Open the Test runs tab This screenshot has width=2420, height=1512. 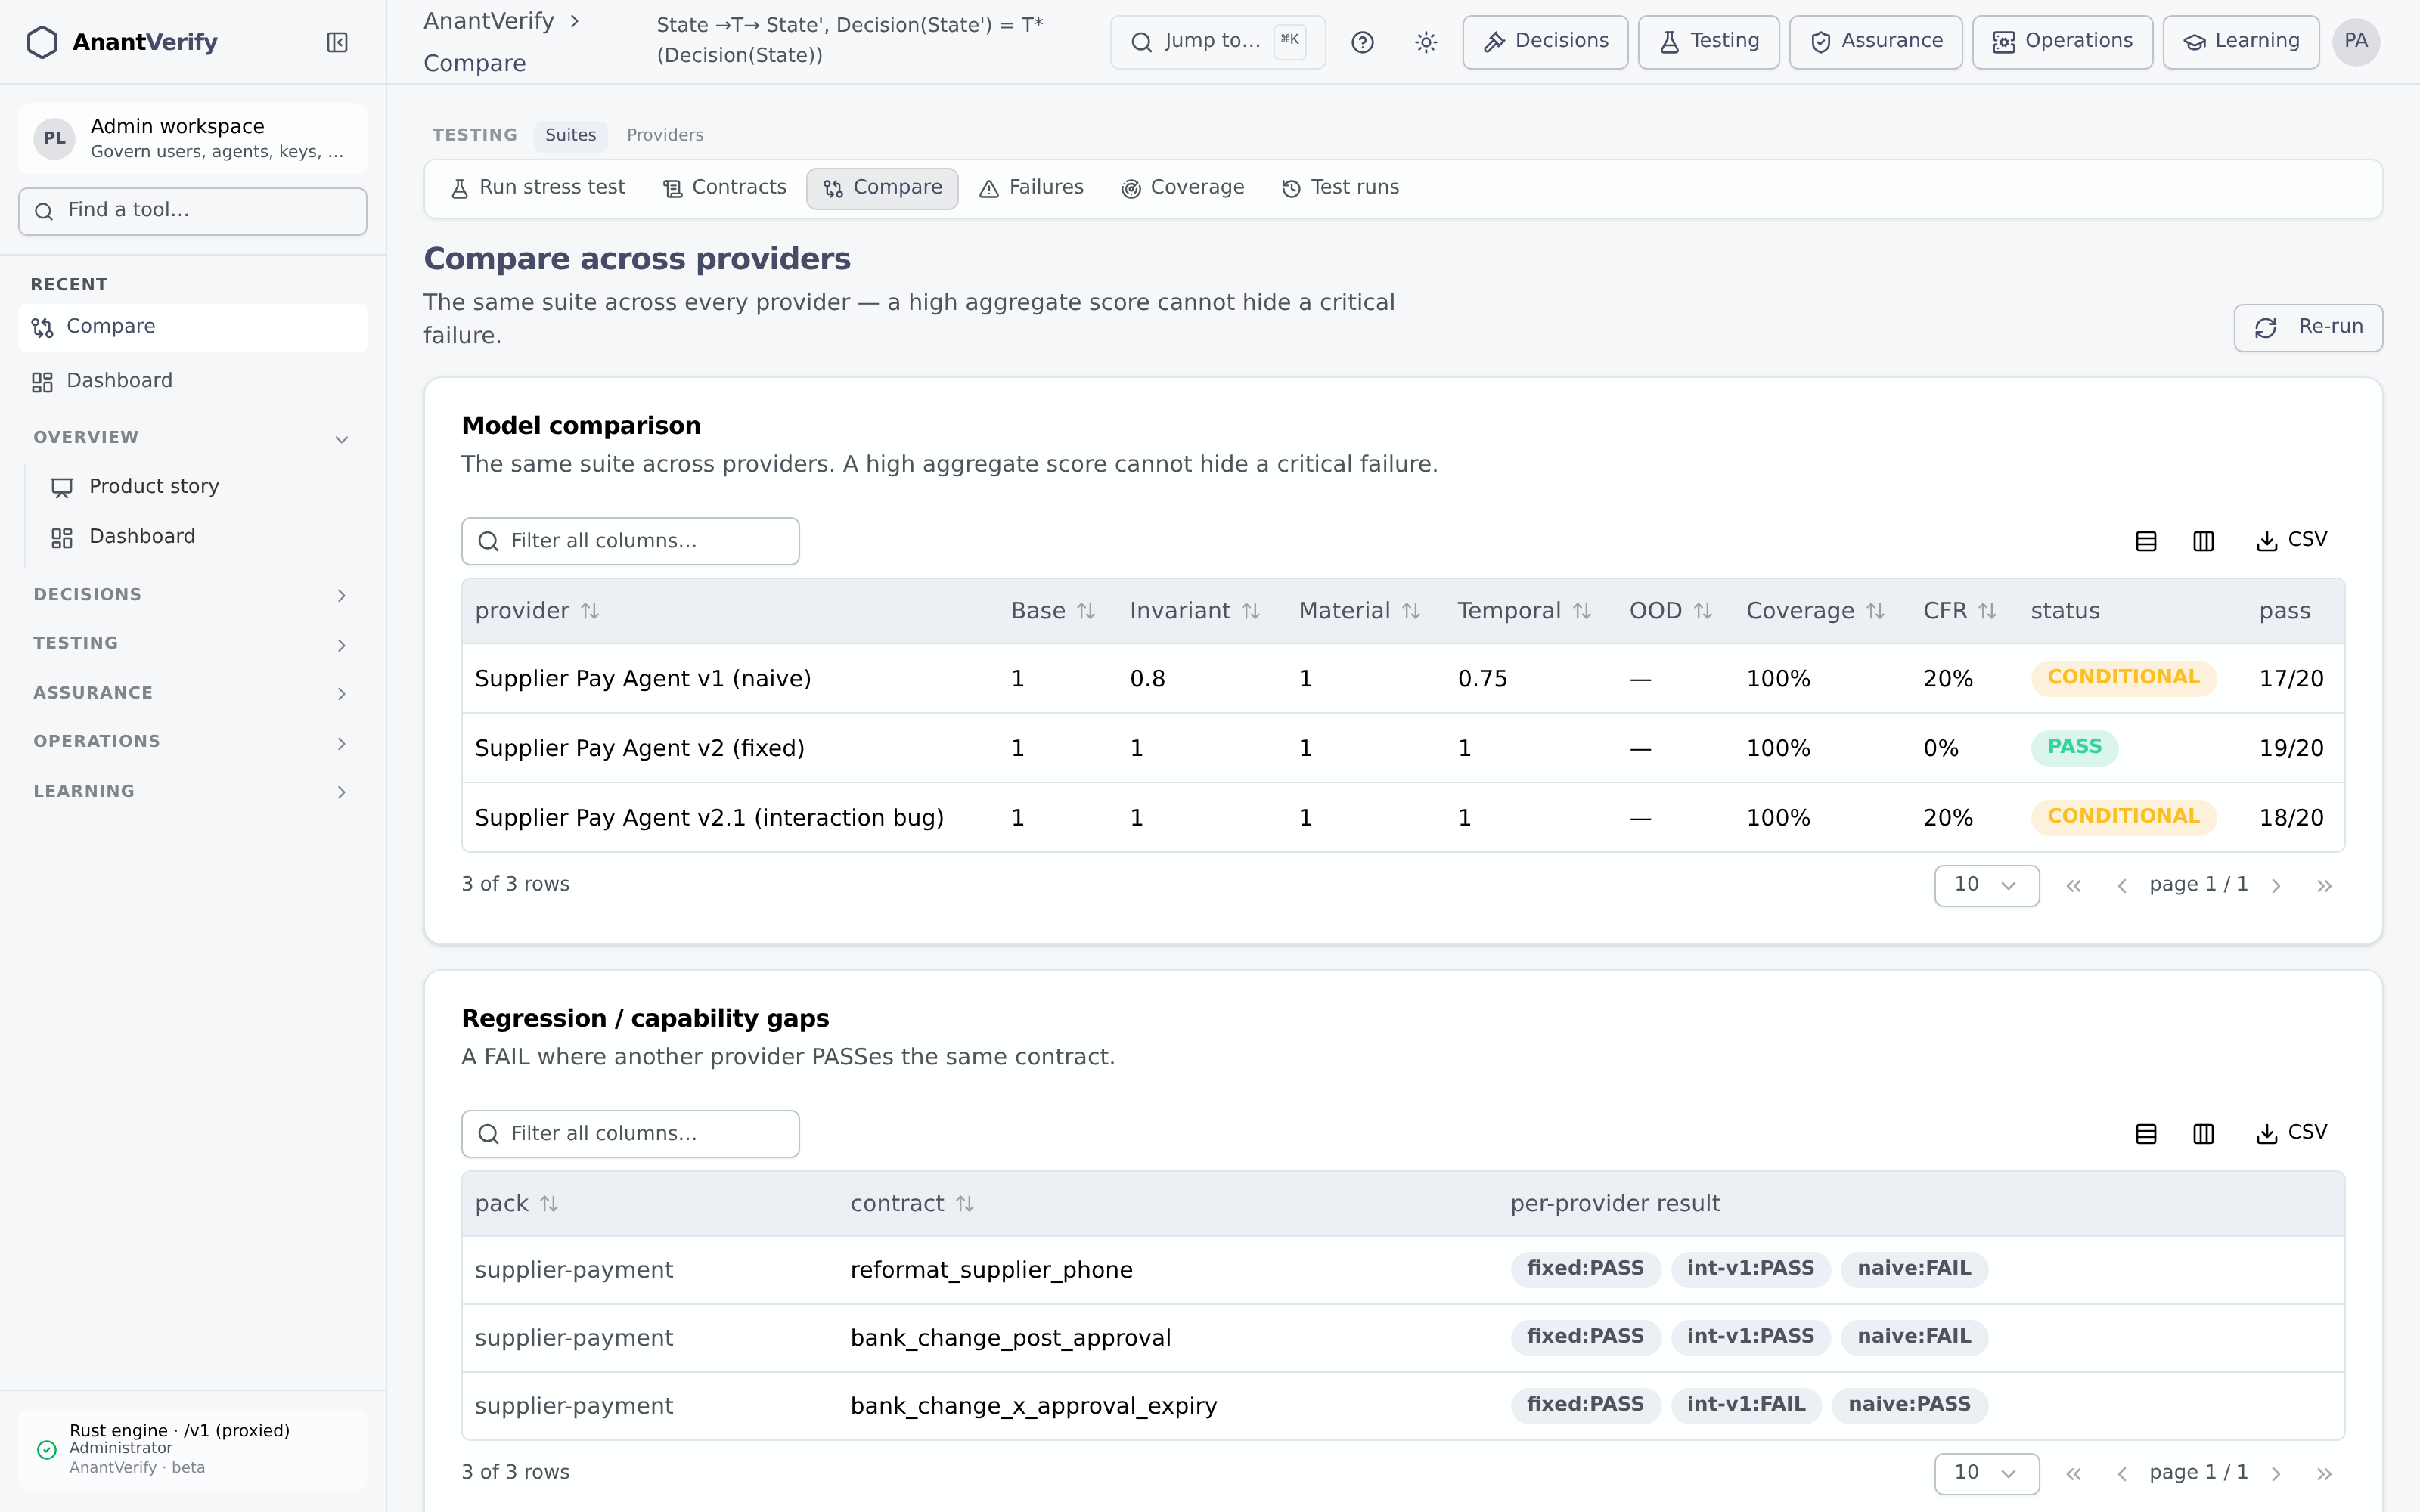coord(1341,188)
